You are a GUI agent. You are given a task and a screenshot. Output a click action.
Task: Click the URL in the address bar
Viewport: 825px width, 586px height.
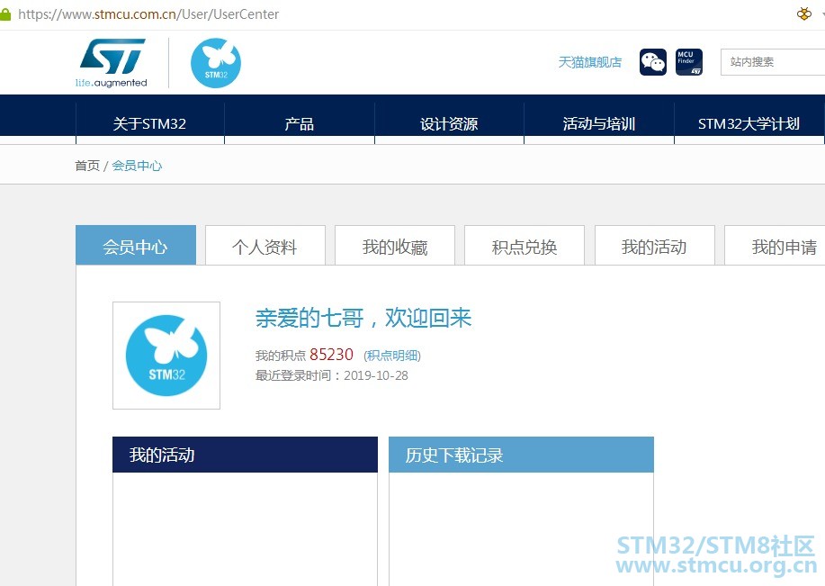148,14
